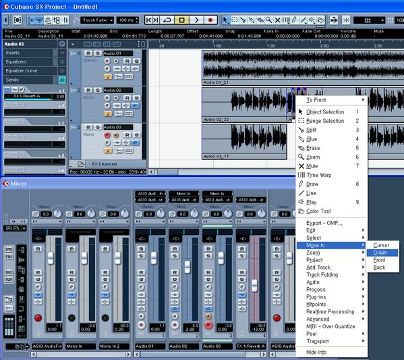Click the 1:00 position on timeline ruler

217,46
